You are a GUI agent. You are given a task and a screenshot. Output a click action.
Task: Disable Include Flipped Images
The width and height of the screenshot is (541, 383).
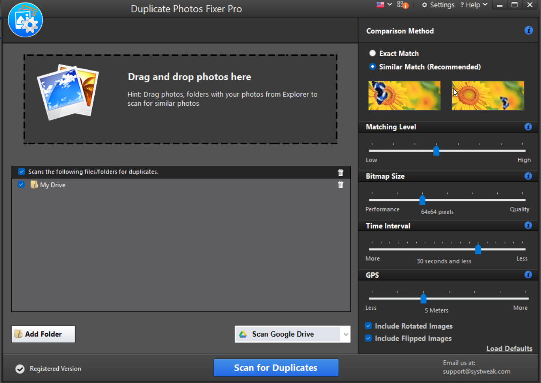click(368, 338)
